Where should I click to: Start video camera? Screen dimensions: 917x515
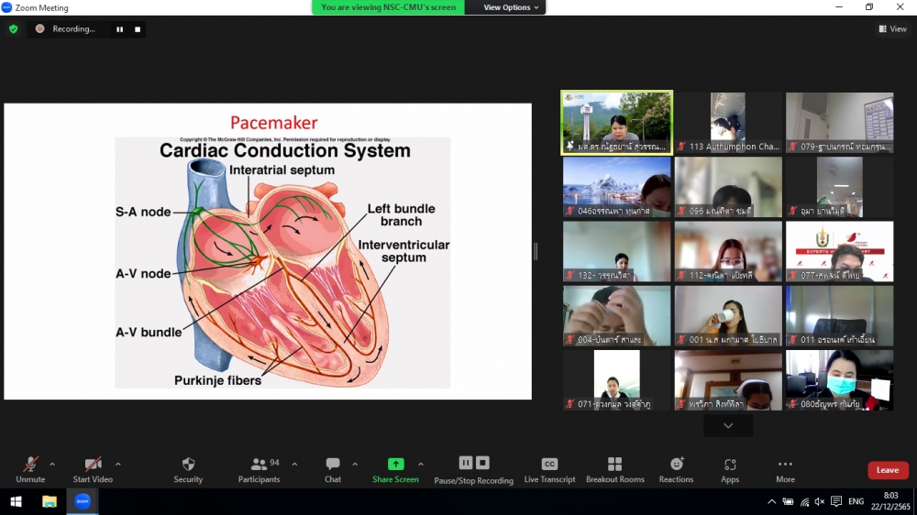click(93, 465)
